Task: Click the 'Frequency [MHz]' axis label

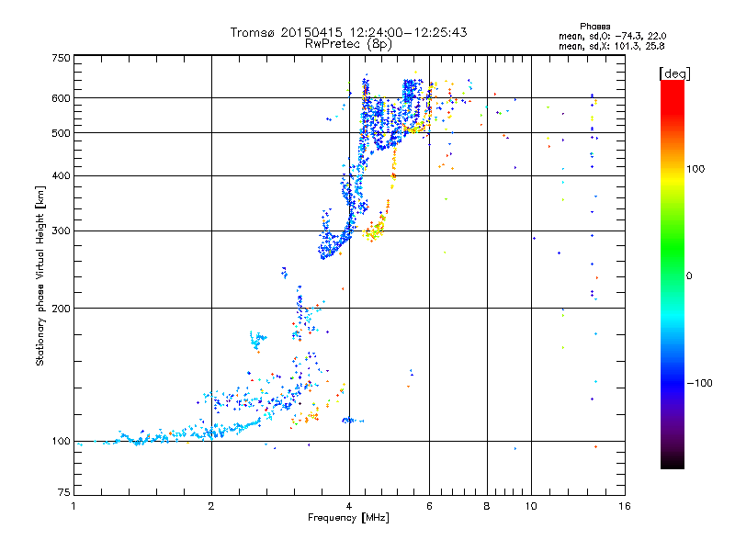Action: point(348,518)
